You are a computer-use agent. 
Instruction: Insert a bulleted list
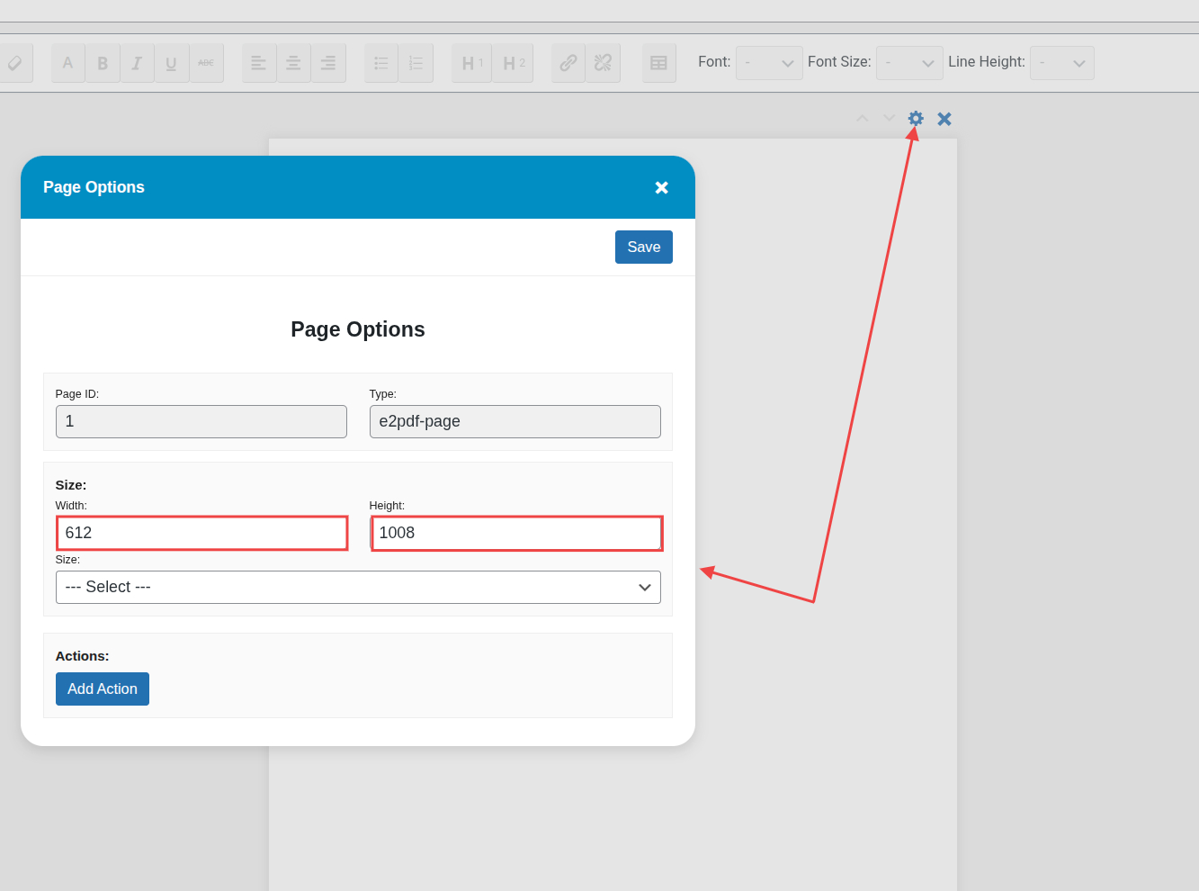(x=381, y=63)
